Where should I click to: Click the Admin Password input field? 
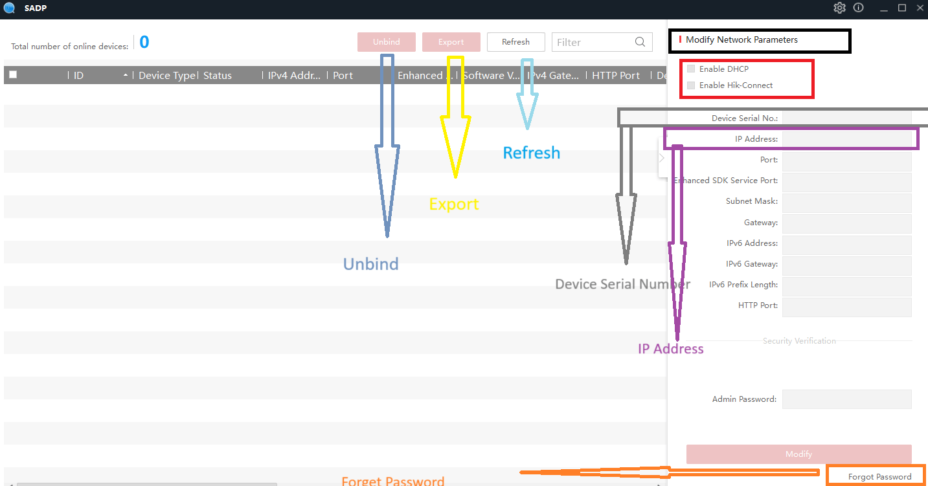846,399
